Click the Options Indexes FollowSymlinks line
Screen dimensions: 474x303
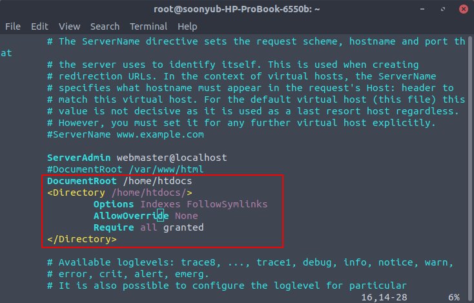click(x=180, y=204)
